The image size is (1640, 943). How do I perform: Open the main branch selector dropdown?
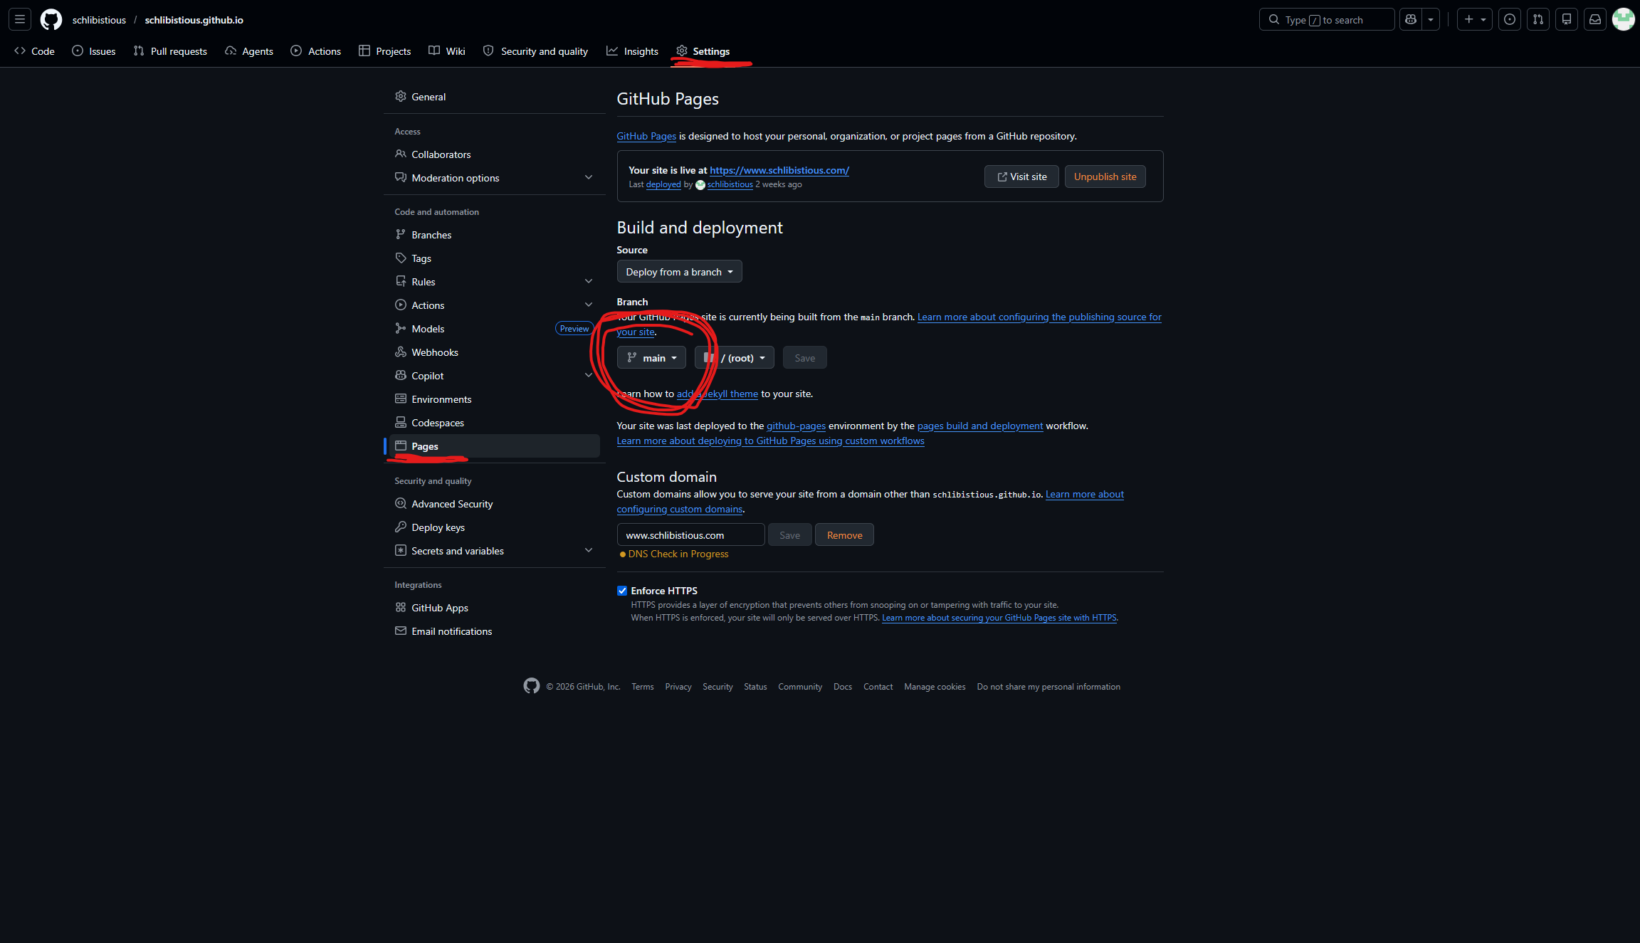click(x=651, y=358)
